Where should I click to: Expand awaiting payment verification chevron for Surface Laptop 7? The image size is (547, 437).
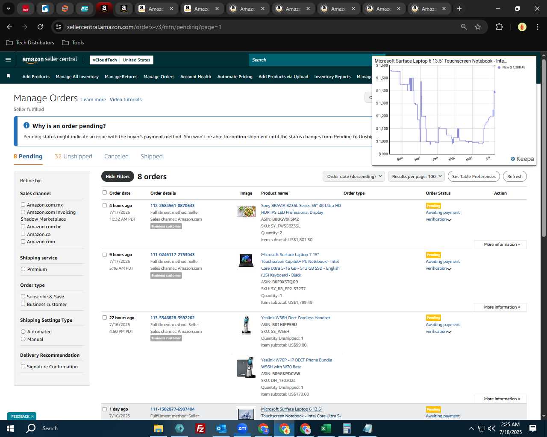(x=449, y=269)
